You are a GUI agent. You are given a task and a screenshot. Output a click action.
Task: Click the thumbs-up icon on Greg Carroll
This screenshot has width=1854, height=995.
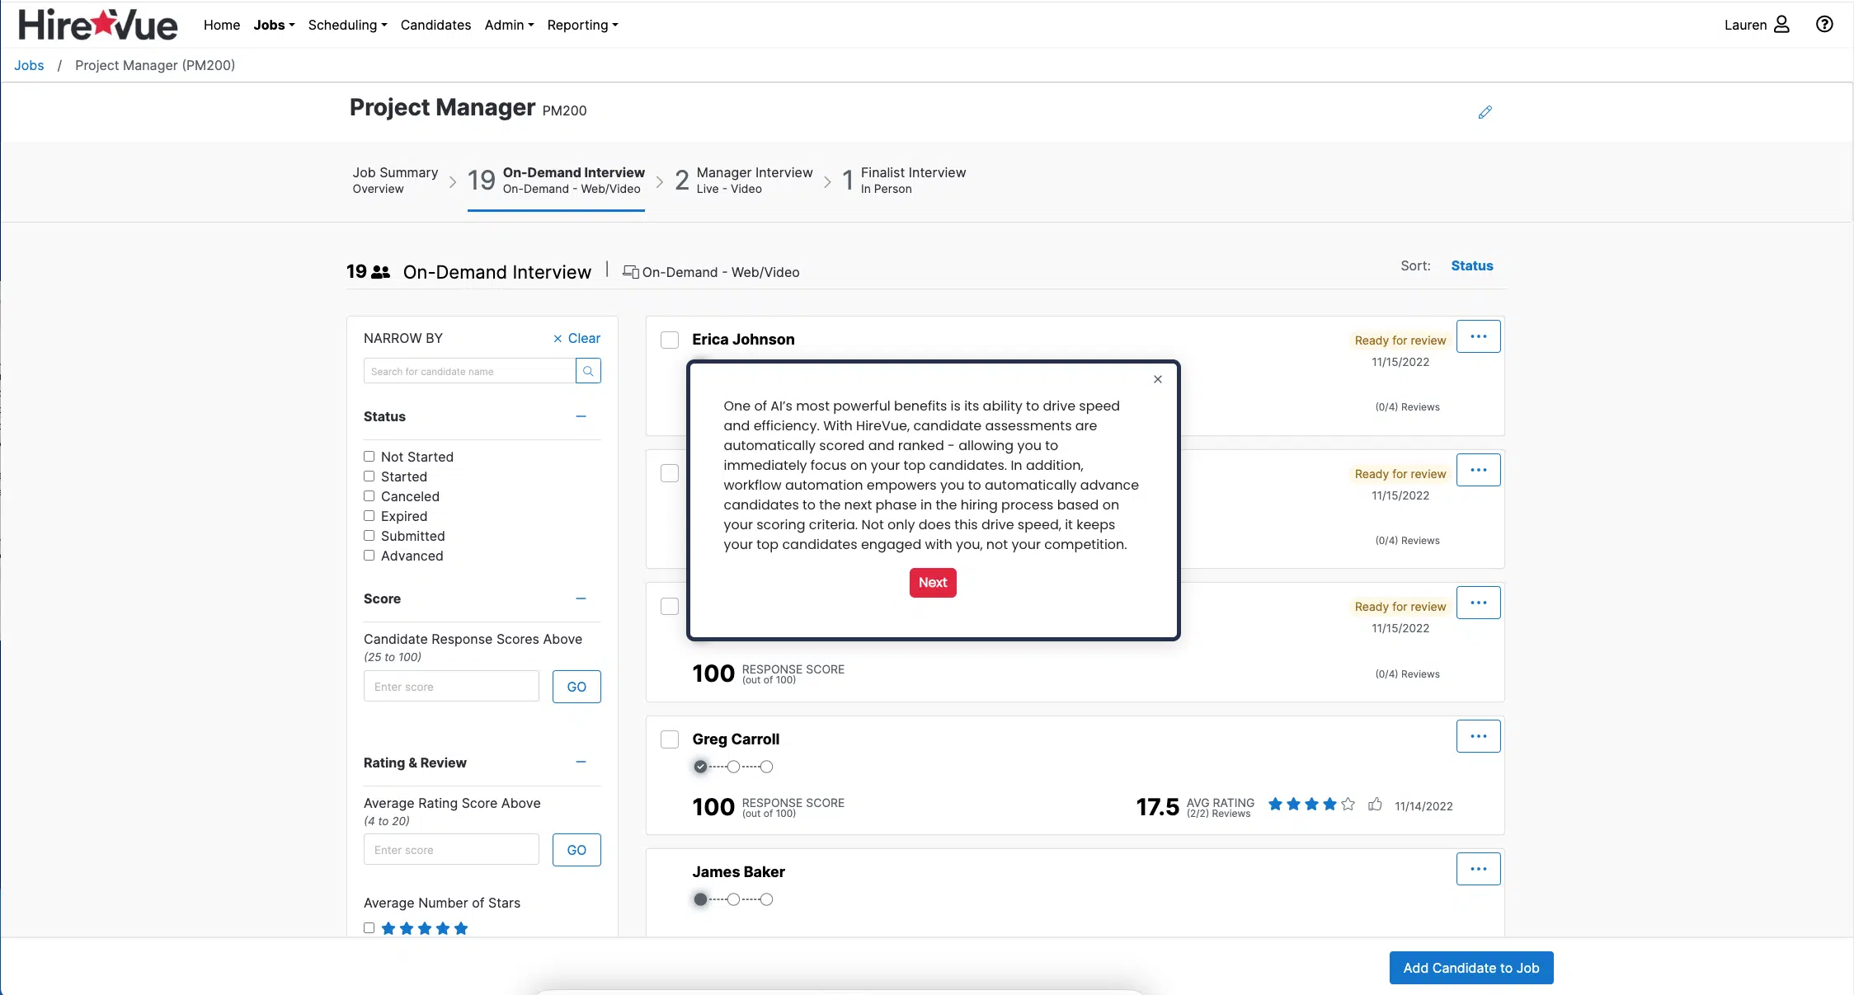click(x=1375, y=805)
